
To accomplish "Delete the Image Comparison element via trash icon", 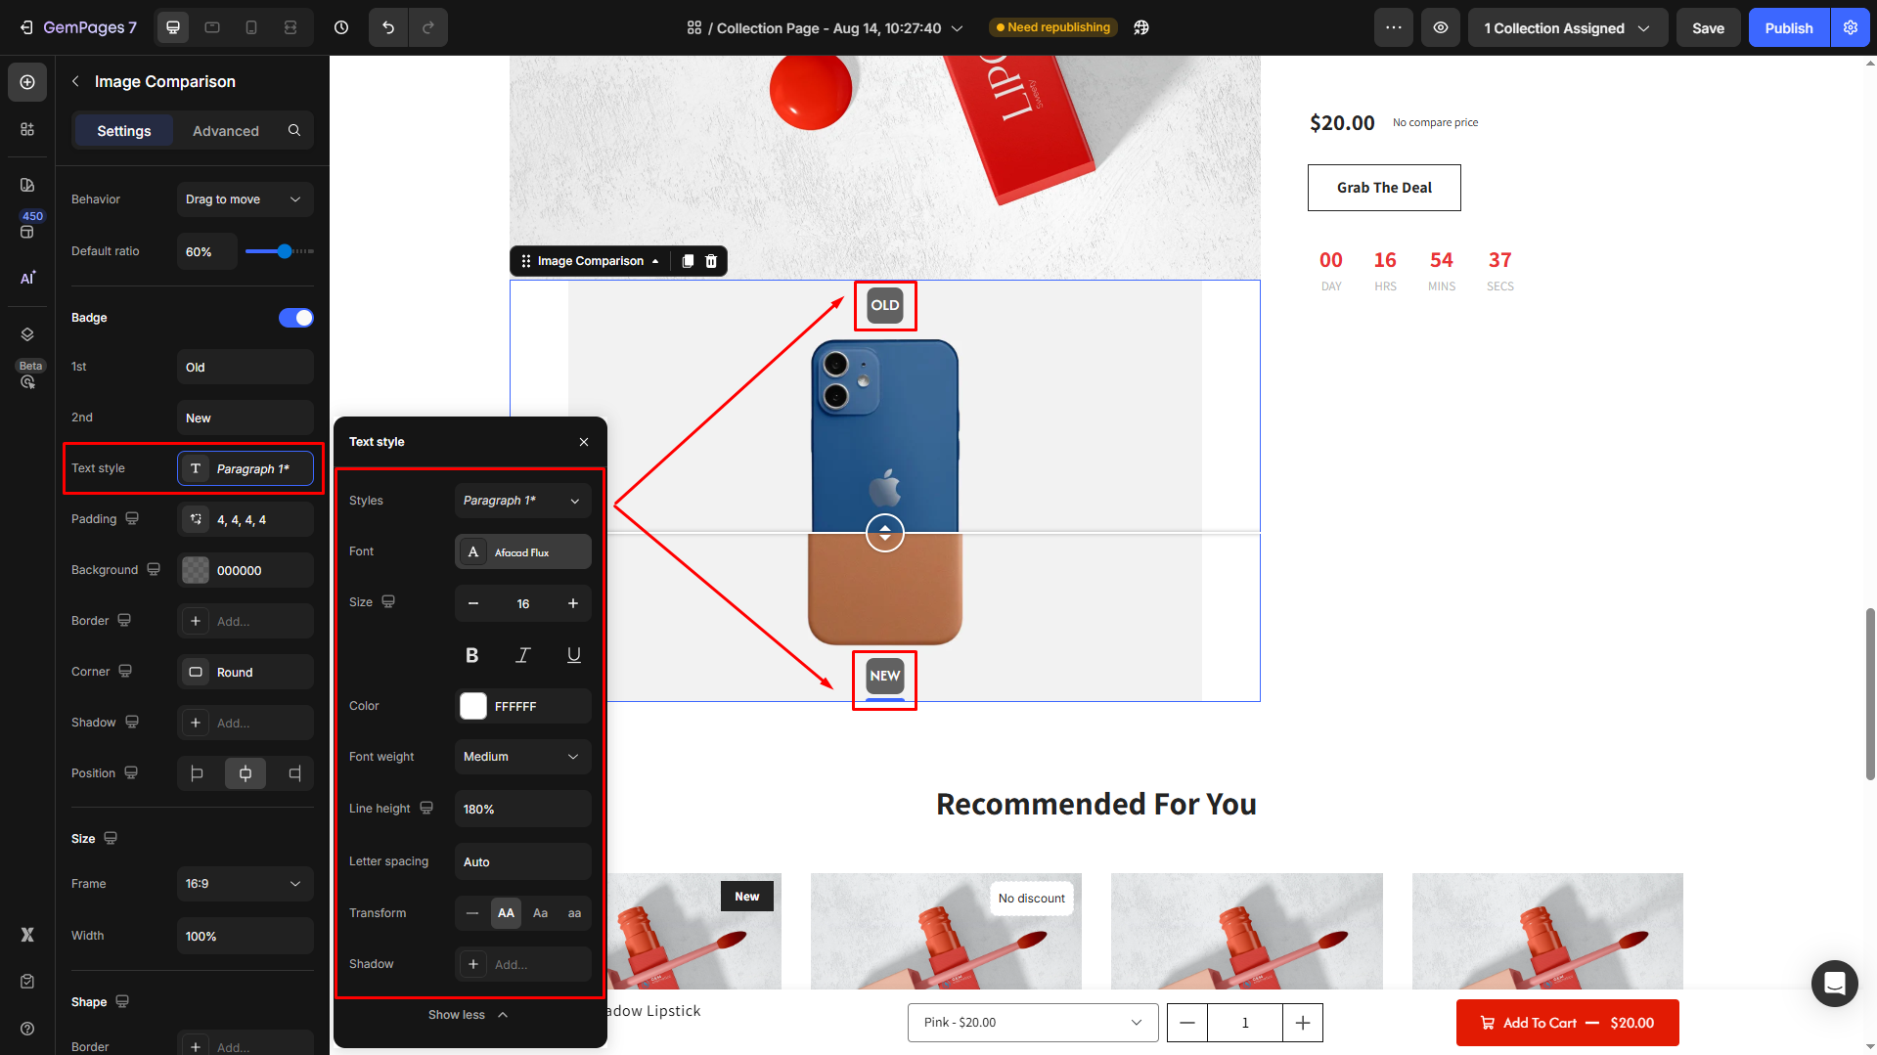I will [x=711, y=261].
